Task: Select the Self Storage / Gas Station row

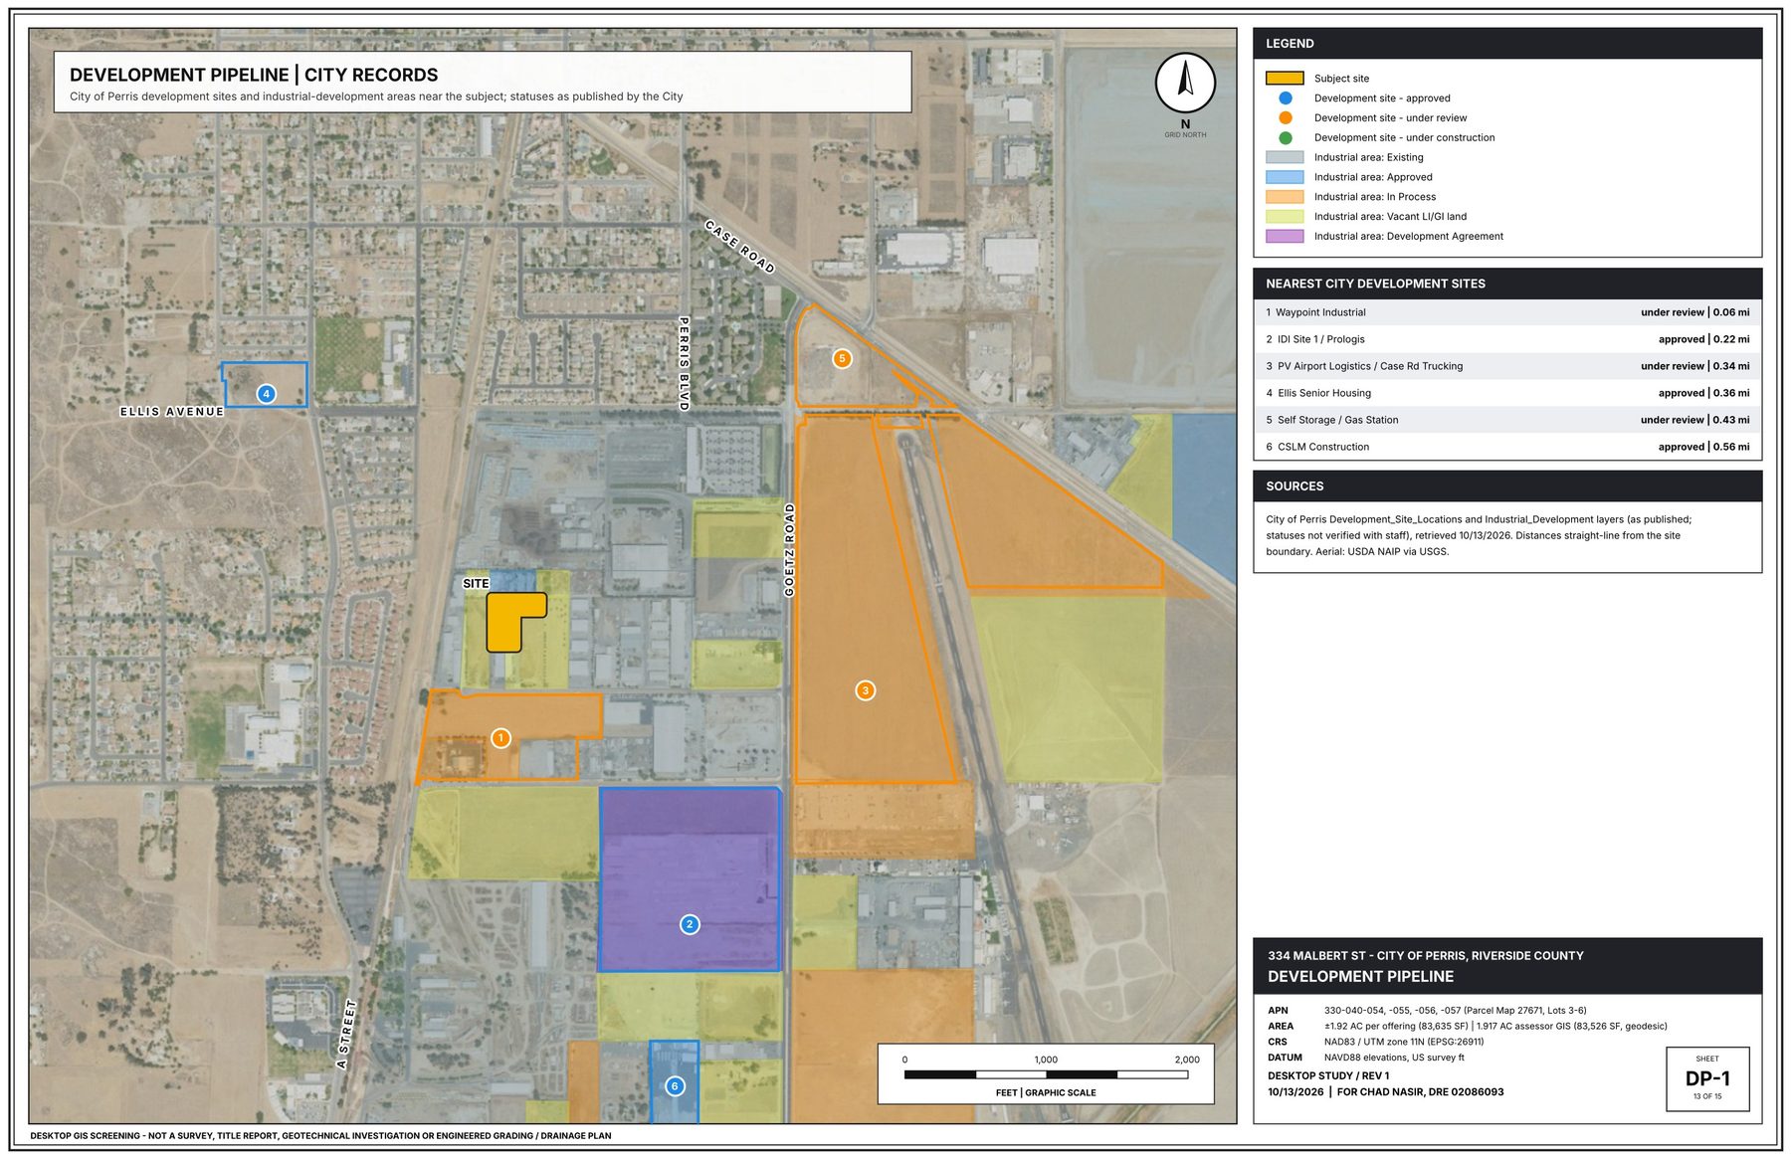Action: tap(1507, 420)
